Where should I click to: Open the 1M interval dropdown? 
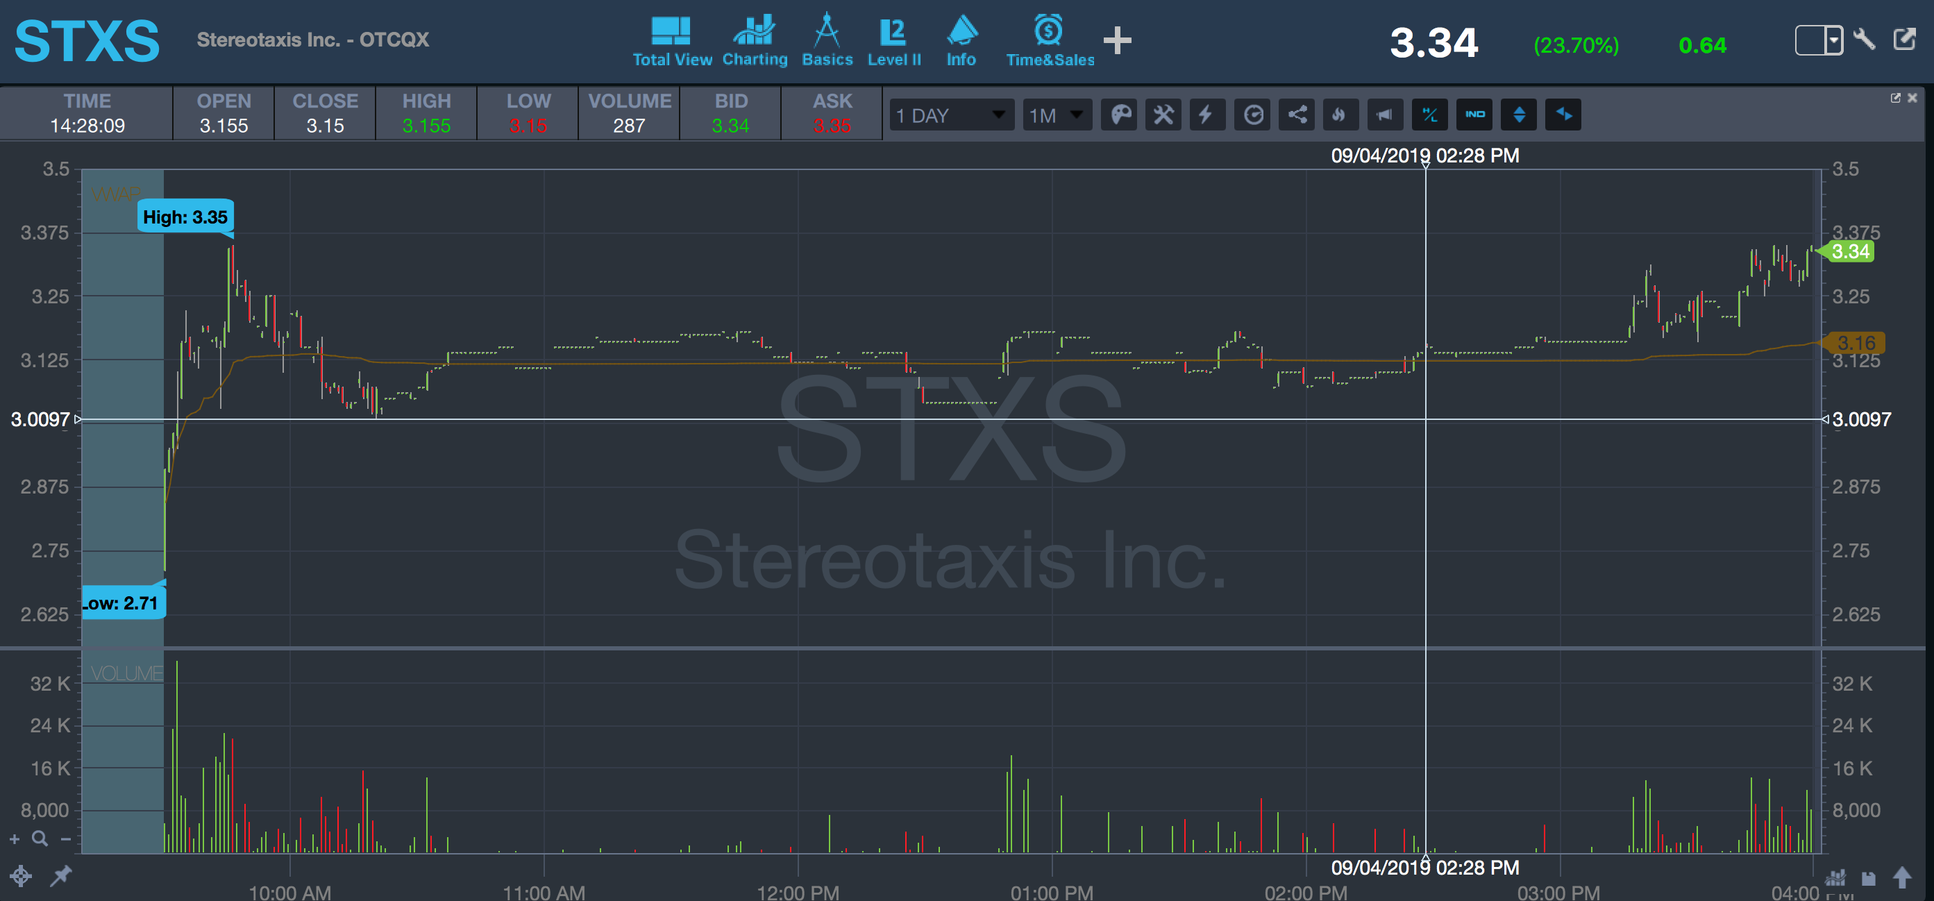click(1057, 115)
